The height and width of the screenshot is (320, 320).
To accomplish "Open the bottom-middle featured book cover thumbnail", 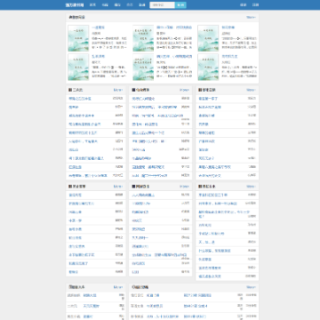I will point(143,67).
